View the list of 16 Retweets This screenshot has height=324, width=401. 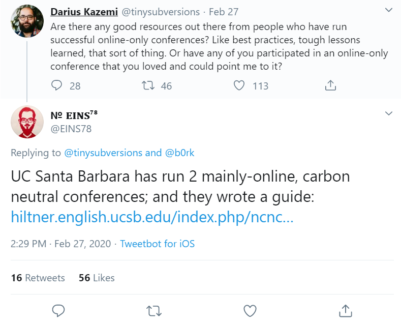38,278
